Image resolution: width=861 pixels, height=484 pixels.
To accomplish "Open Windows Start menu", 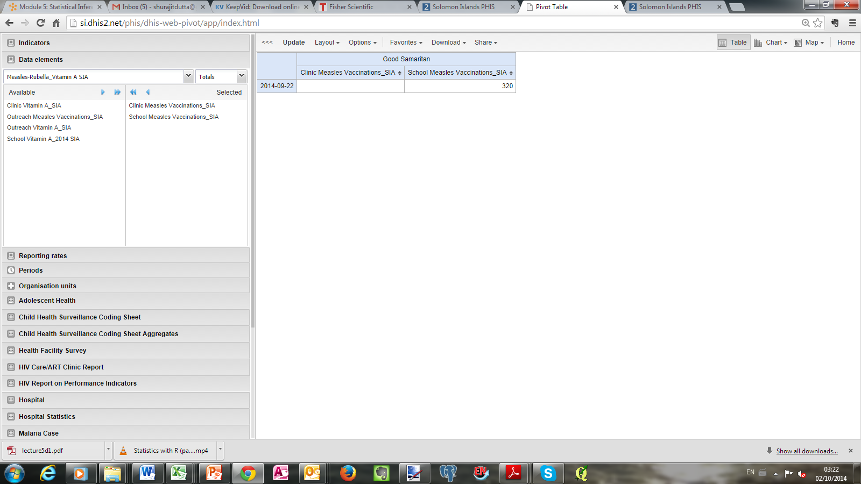I will (x=15, y=473).
